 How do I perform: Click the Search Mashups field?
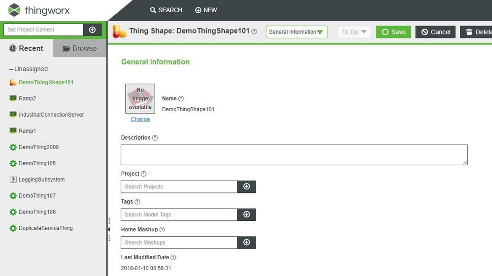(179, 243)
